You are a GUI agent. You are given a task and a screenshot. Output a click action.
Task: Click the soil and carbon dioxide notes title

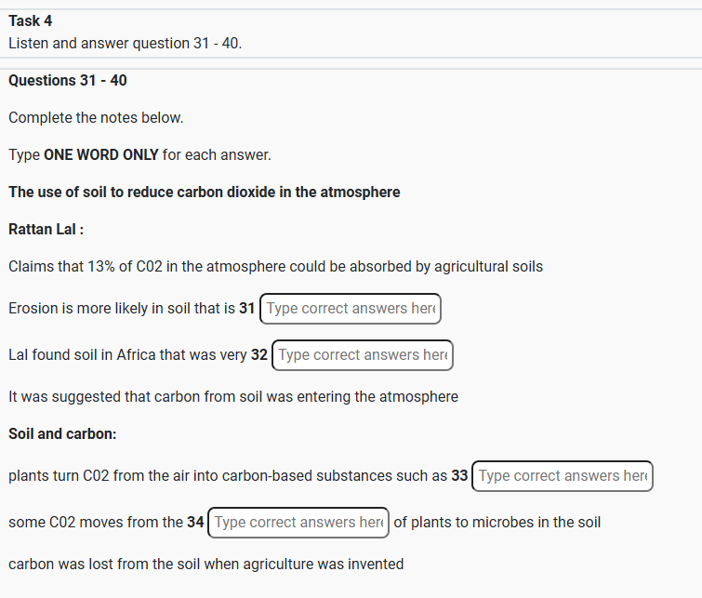(x=205, y=193)
